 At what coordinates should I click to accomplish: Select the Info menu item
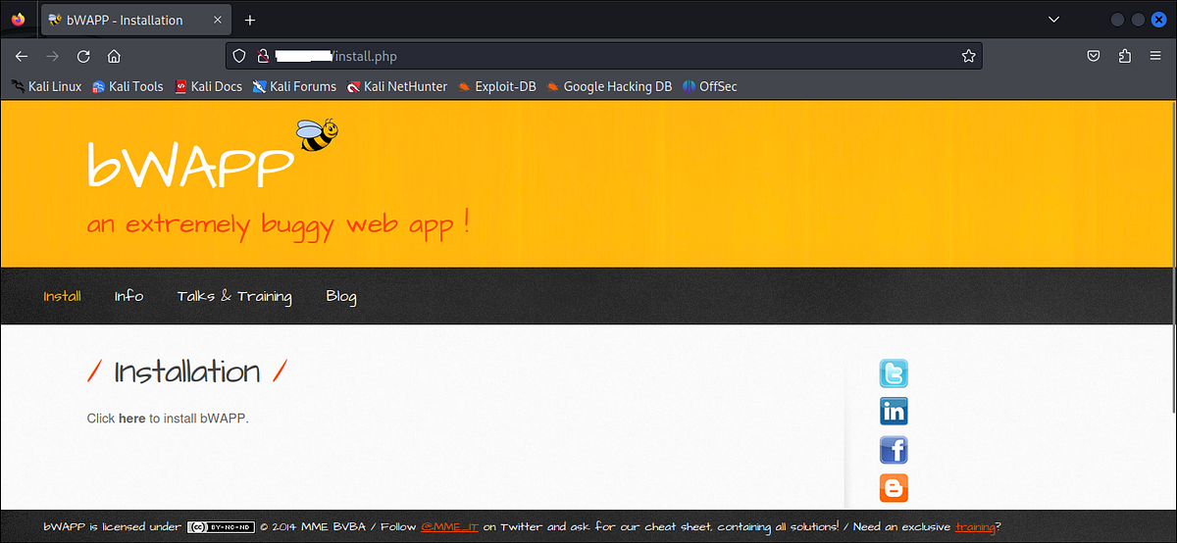128,296
